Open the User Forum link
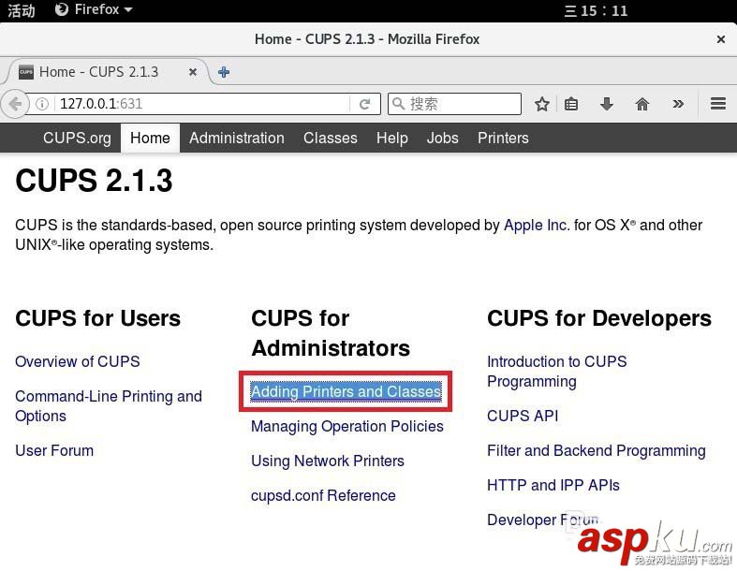Screen dimensions: 737x571 (x=54, y=450)
